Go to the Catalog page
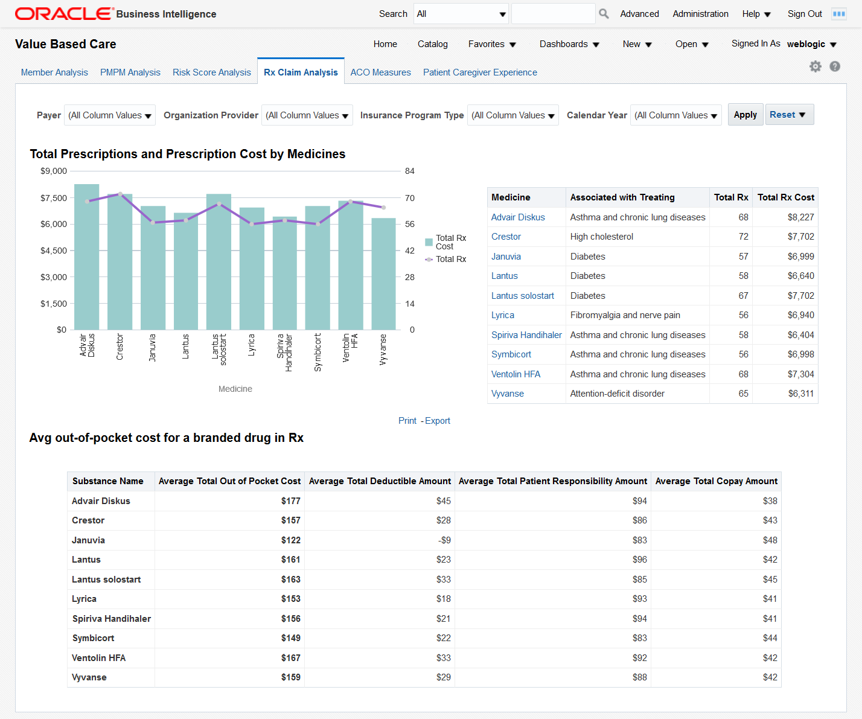 coord(433,44)
